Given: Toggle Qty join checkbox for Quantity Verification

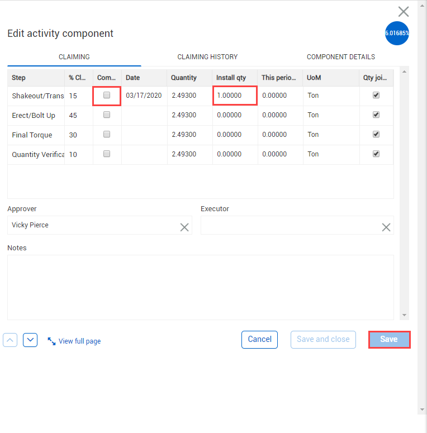Looking at the screenshot, I should pyautogui.click(x=376, y=154).
